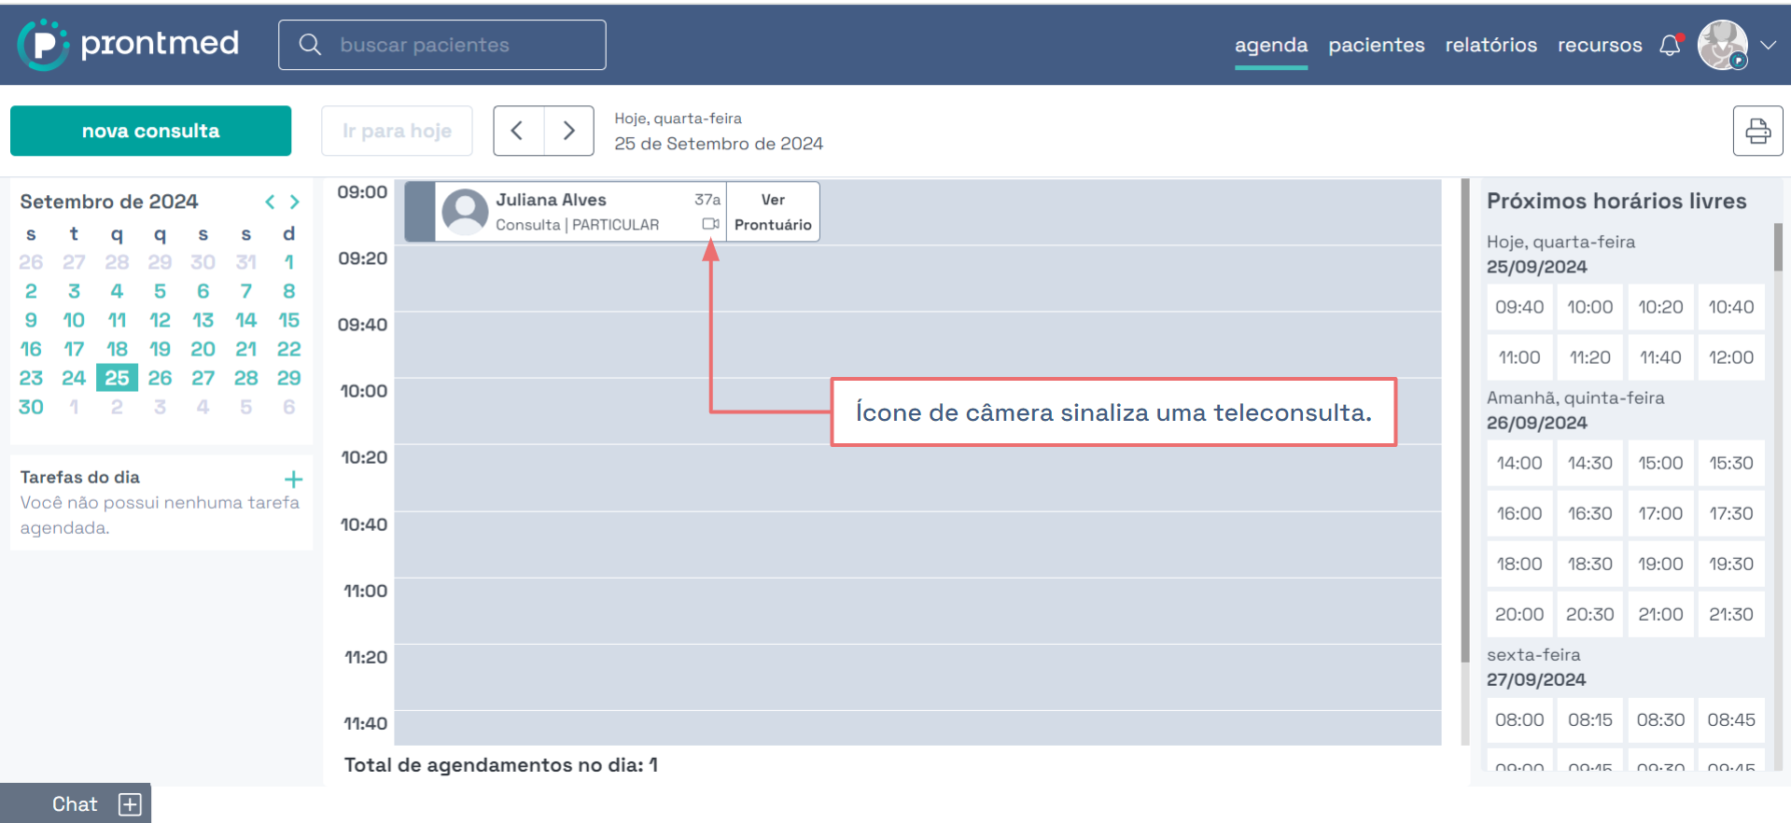Open Ver Prontuário for Juliana Alves
Screen dimensions: 1791x823
point(773,212)
